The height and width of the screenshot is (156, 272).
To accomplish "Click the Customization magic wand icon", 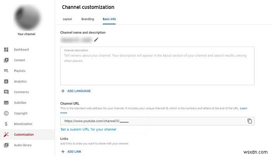I will (x=6, y=135).
